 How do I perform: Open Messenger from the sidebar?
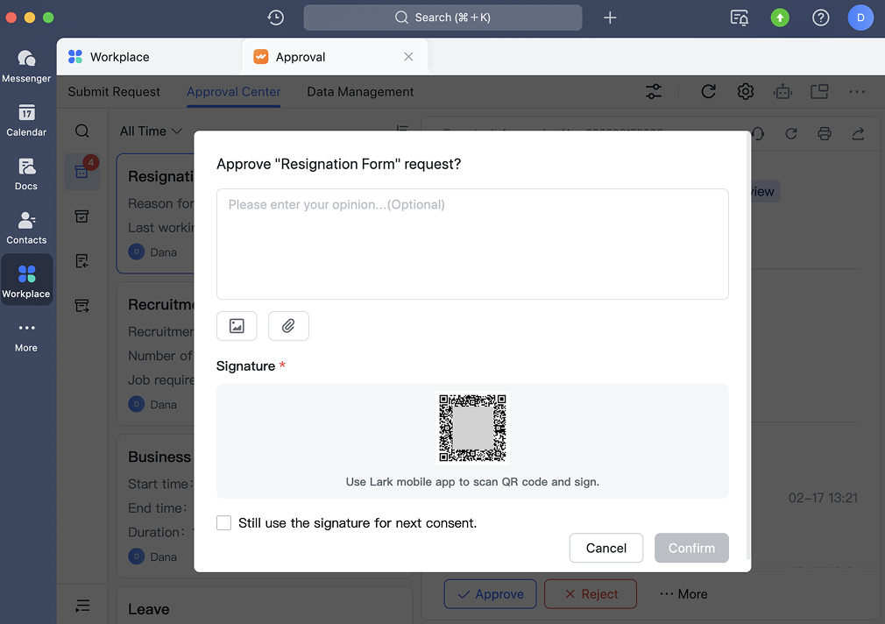tap(26, 66)
